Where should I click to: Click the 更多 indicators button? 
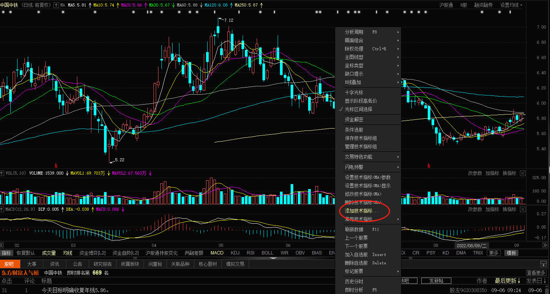(x=494, y=253)
